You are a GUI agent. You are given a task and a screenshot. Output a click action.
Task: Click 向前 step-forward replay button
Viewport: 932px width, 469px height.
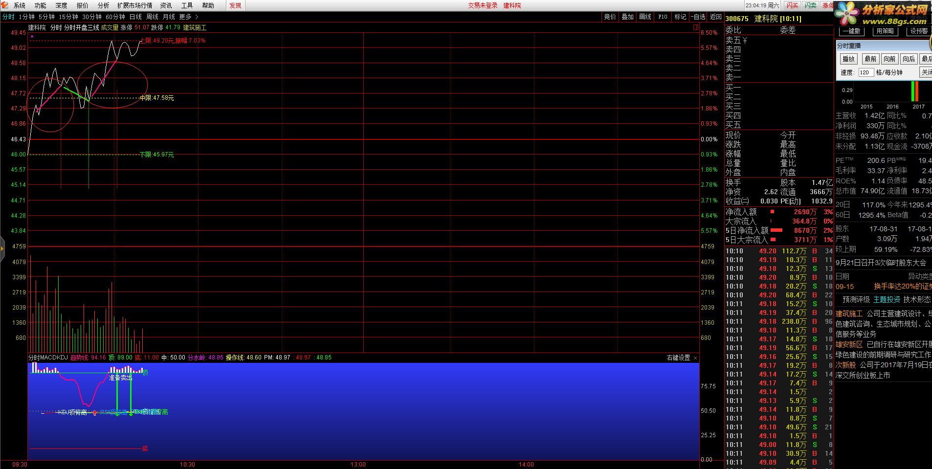[889, 59]
